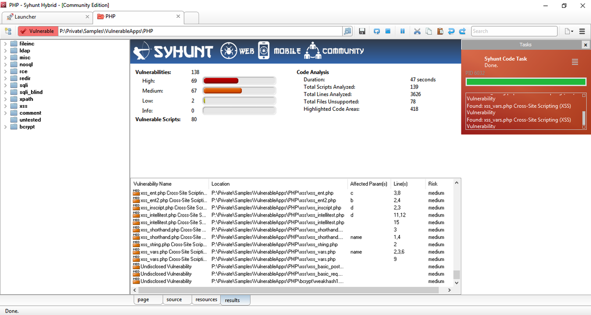
Task: Expand the xpath tree node
Action: (x=5, y=99)
